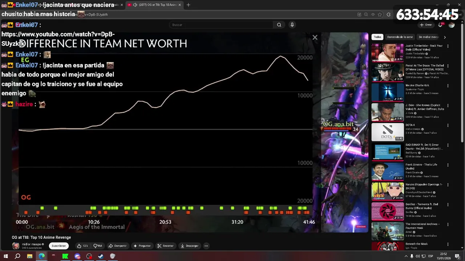Open Steam from the taskbar
Image resolution: width=465 pixels, height=261 pixels.
click(101, 256)
